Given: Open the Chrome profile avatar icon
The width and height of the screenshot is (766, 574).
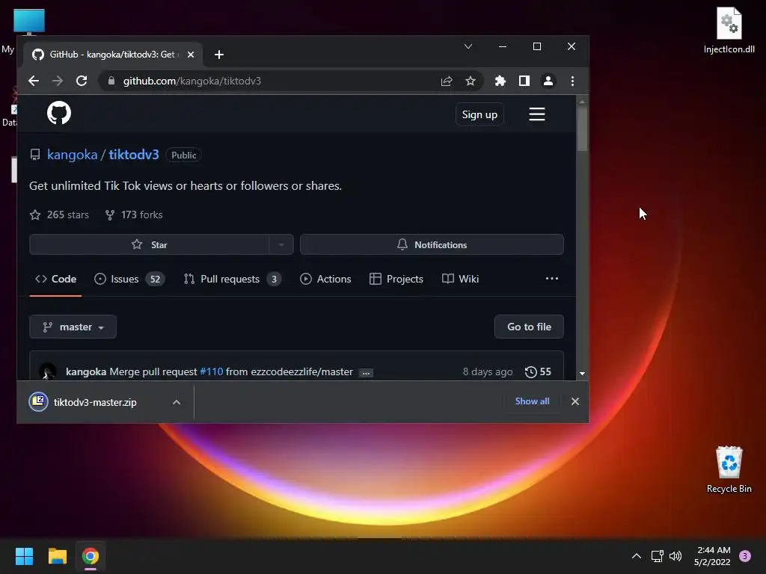Looking at the screenshot, I should 548,81.
